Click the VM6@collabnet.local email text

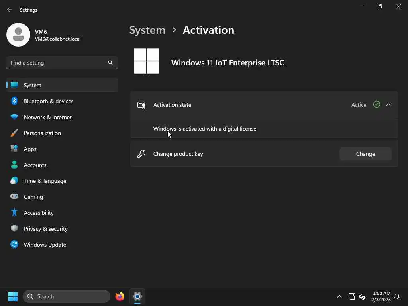point(58,39)
